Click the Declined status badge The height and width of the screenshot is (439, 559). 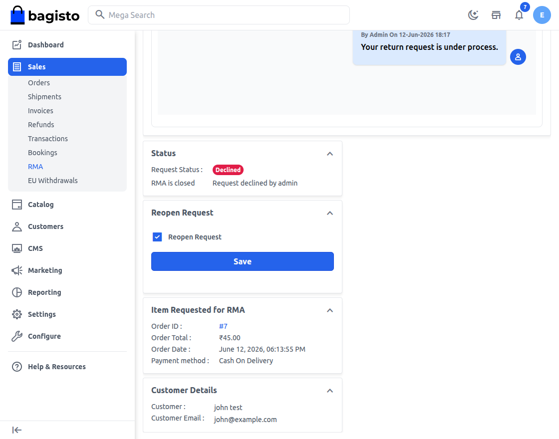point(228,170)
